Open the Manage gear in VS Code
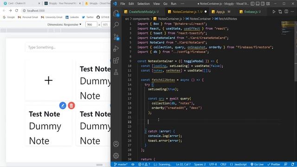The width and height of the screenshot is (297, 167). pos(116,156)
